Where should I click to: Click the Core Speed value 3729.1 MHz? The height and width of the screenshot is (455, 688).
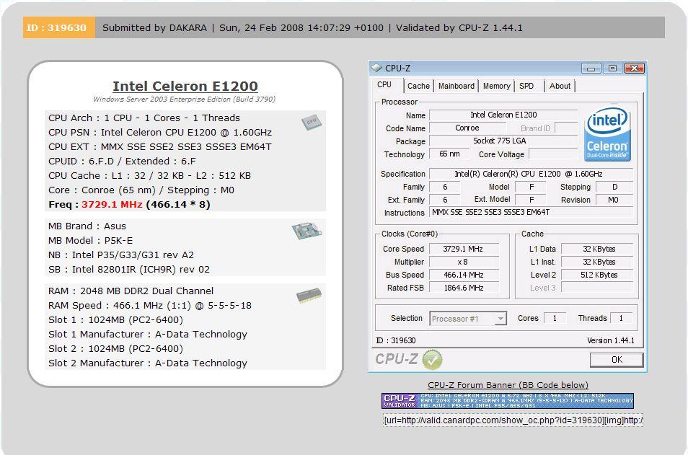463,249
